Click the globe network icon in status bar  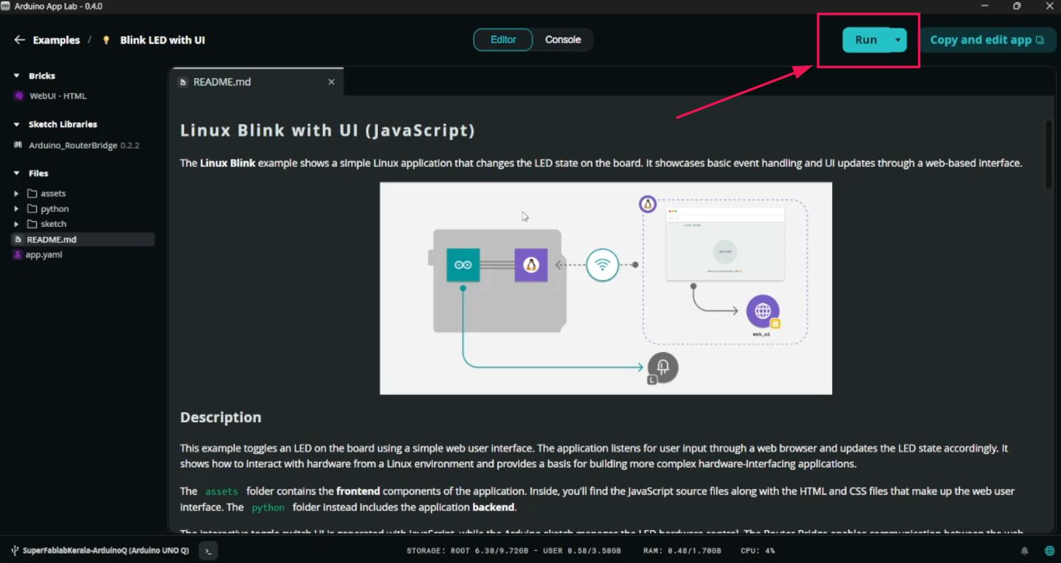pos(1050,551)
